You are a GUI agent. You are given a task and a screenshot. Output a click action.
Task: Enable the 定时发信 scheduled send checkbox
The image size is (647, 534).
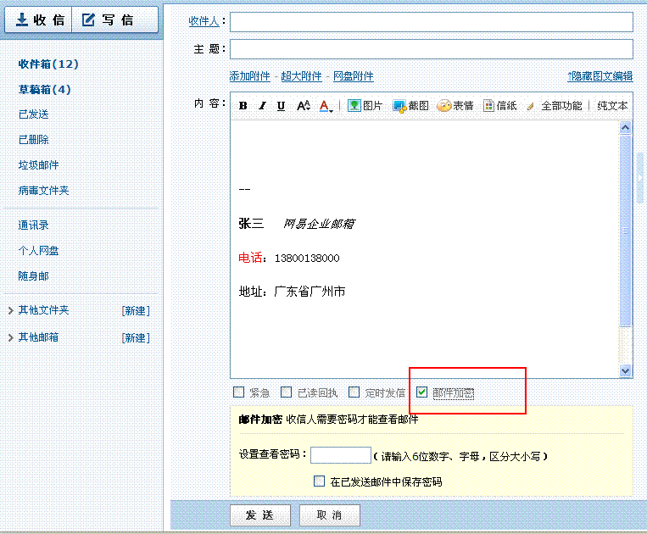click(354, 392)
